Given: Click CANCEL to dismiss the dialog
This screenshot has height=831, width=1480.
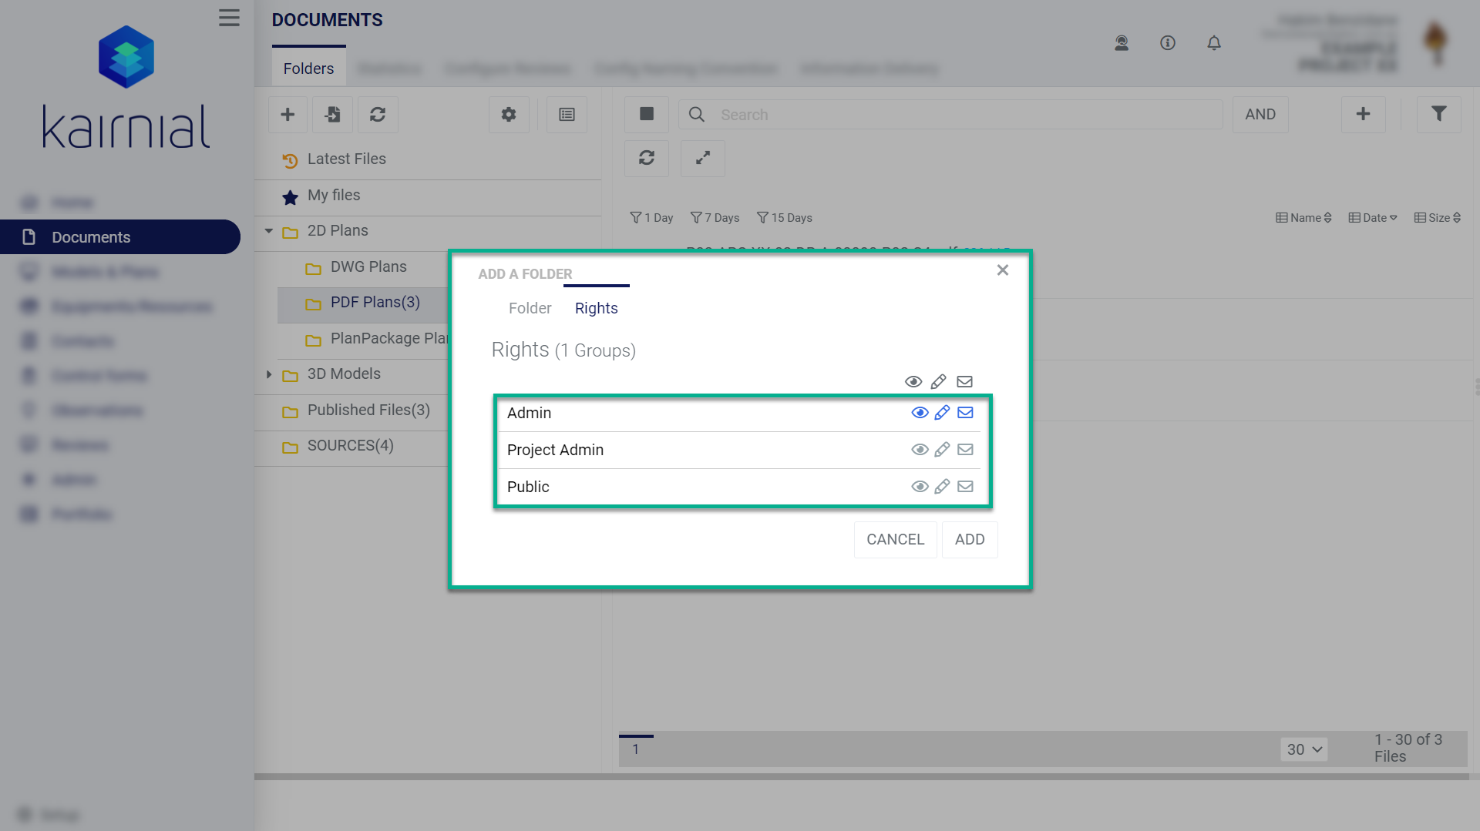Looking at the screenshot, I should pyautogui.click(x=895, y=539).
